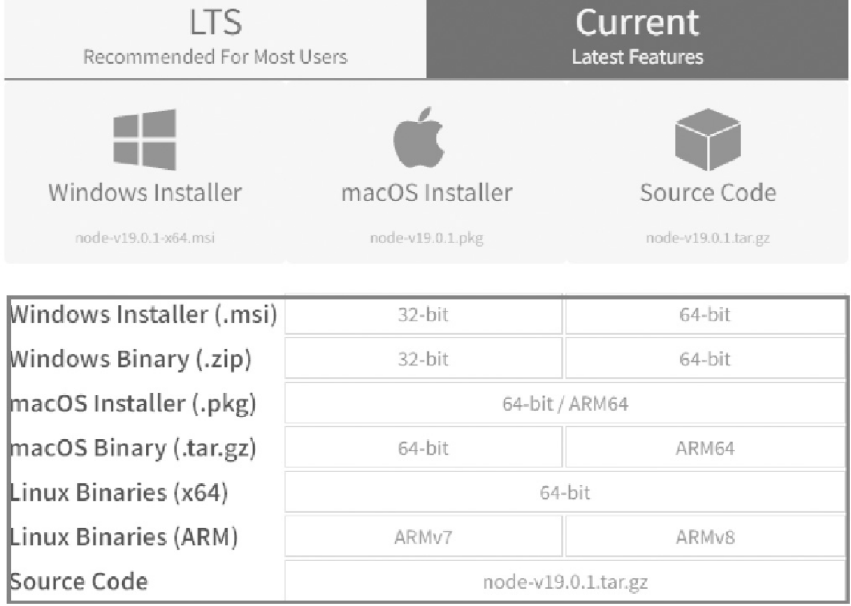851x606 pixels.
Task: Open the macOS Installer heading link
Action: point(426,192)
